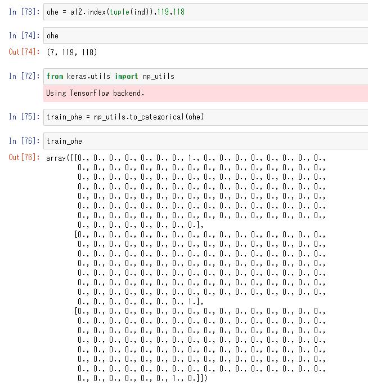Click the word tuple in cell 73
Viewport: 368px width, 389px height.
120,12
